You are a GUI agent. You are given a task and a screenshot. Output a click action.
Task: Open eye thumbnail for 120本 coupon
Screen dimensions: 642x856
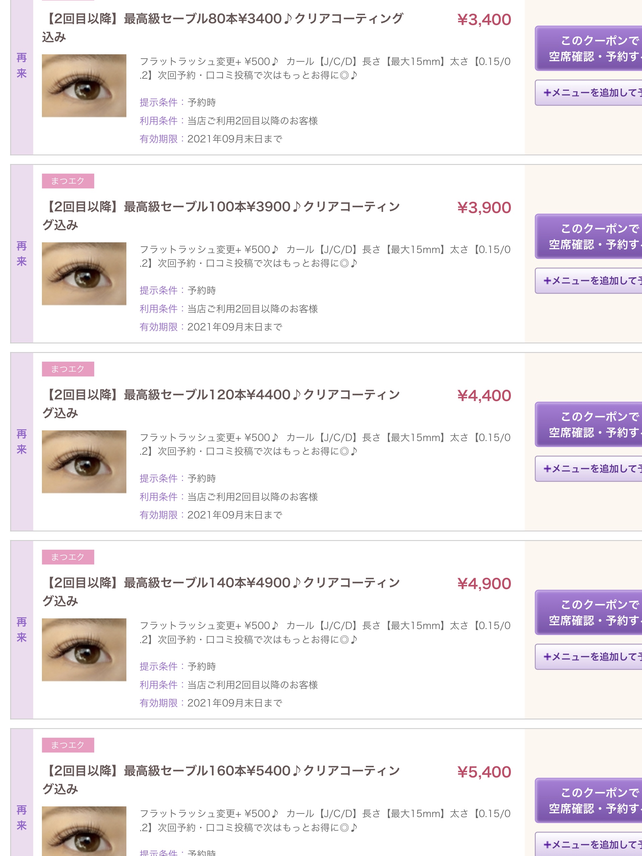84,462
